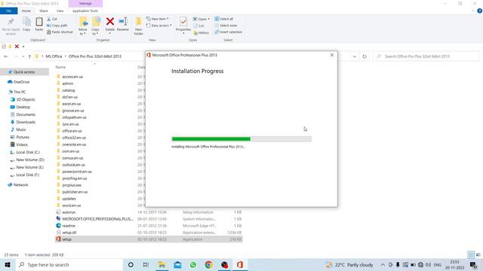
Task: Open Google Chrome from the taskbar
Action: [208, 264]
